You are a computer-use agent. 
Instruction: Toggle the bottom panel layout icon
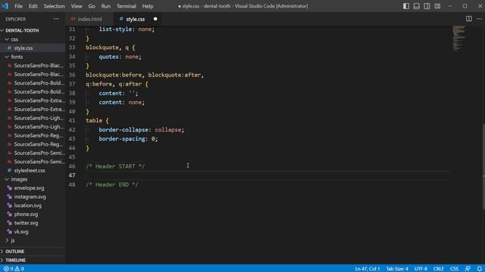click(416, 6)
